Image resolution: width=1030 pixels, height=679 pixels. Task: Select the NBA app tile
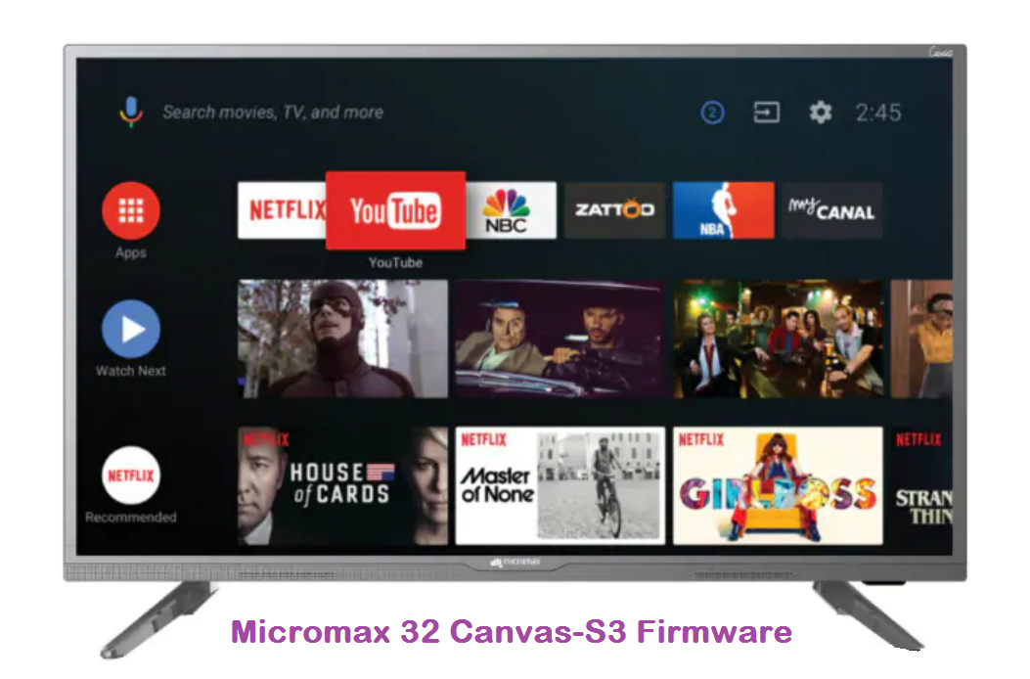tap(723, 209)
